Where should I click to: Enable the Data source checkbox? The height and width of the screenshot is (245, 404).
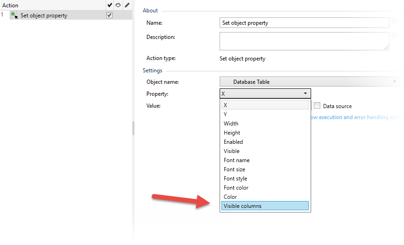(x=317, y=106)
